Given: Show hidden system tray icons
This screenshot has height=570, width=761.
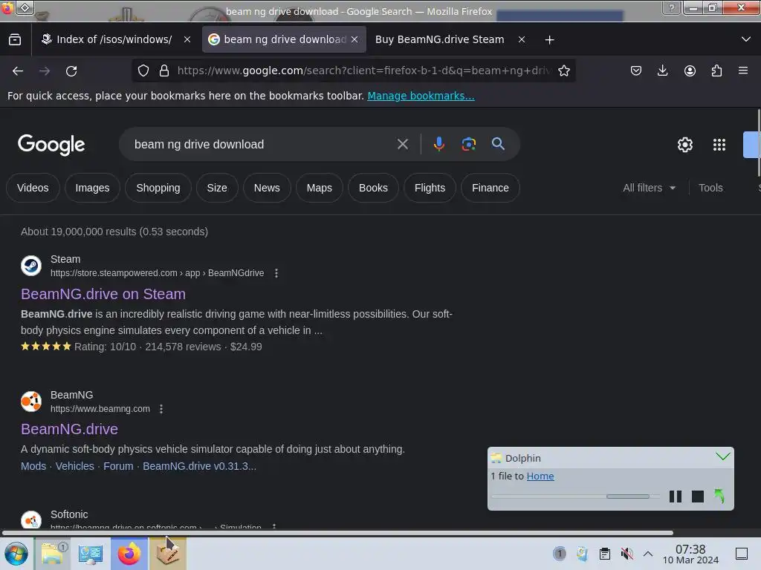Looking at the screenshot, I should coord(648,554).
